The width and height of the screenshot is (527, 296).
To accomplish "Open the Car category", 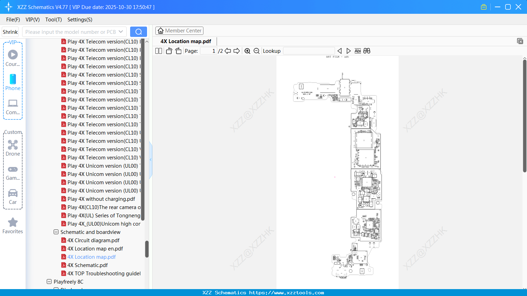I will coord(13,197).
